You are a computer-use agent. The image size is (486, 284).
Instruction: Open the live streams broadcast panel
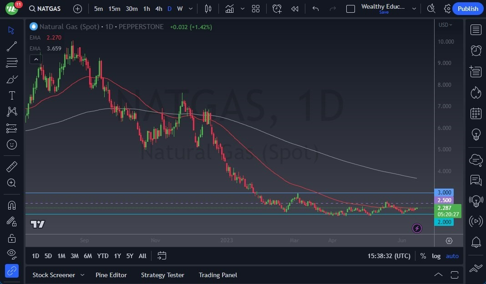(476, 221)
